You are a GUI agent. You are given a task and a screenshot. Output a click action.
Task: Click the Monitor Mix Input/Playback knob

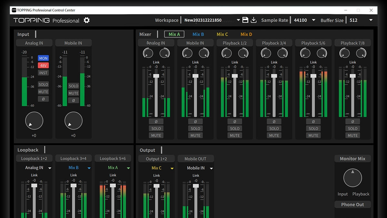[352, 178]
